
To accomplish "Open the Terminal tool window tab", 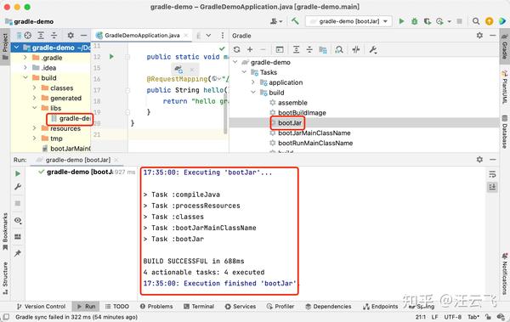I will coord(199,307).
